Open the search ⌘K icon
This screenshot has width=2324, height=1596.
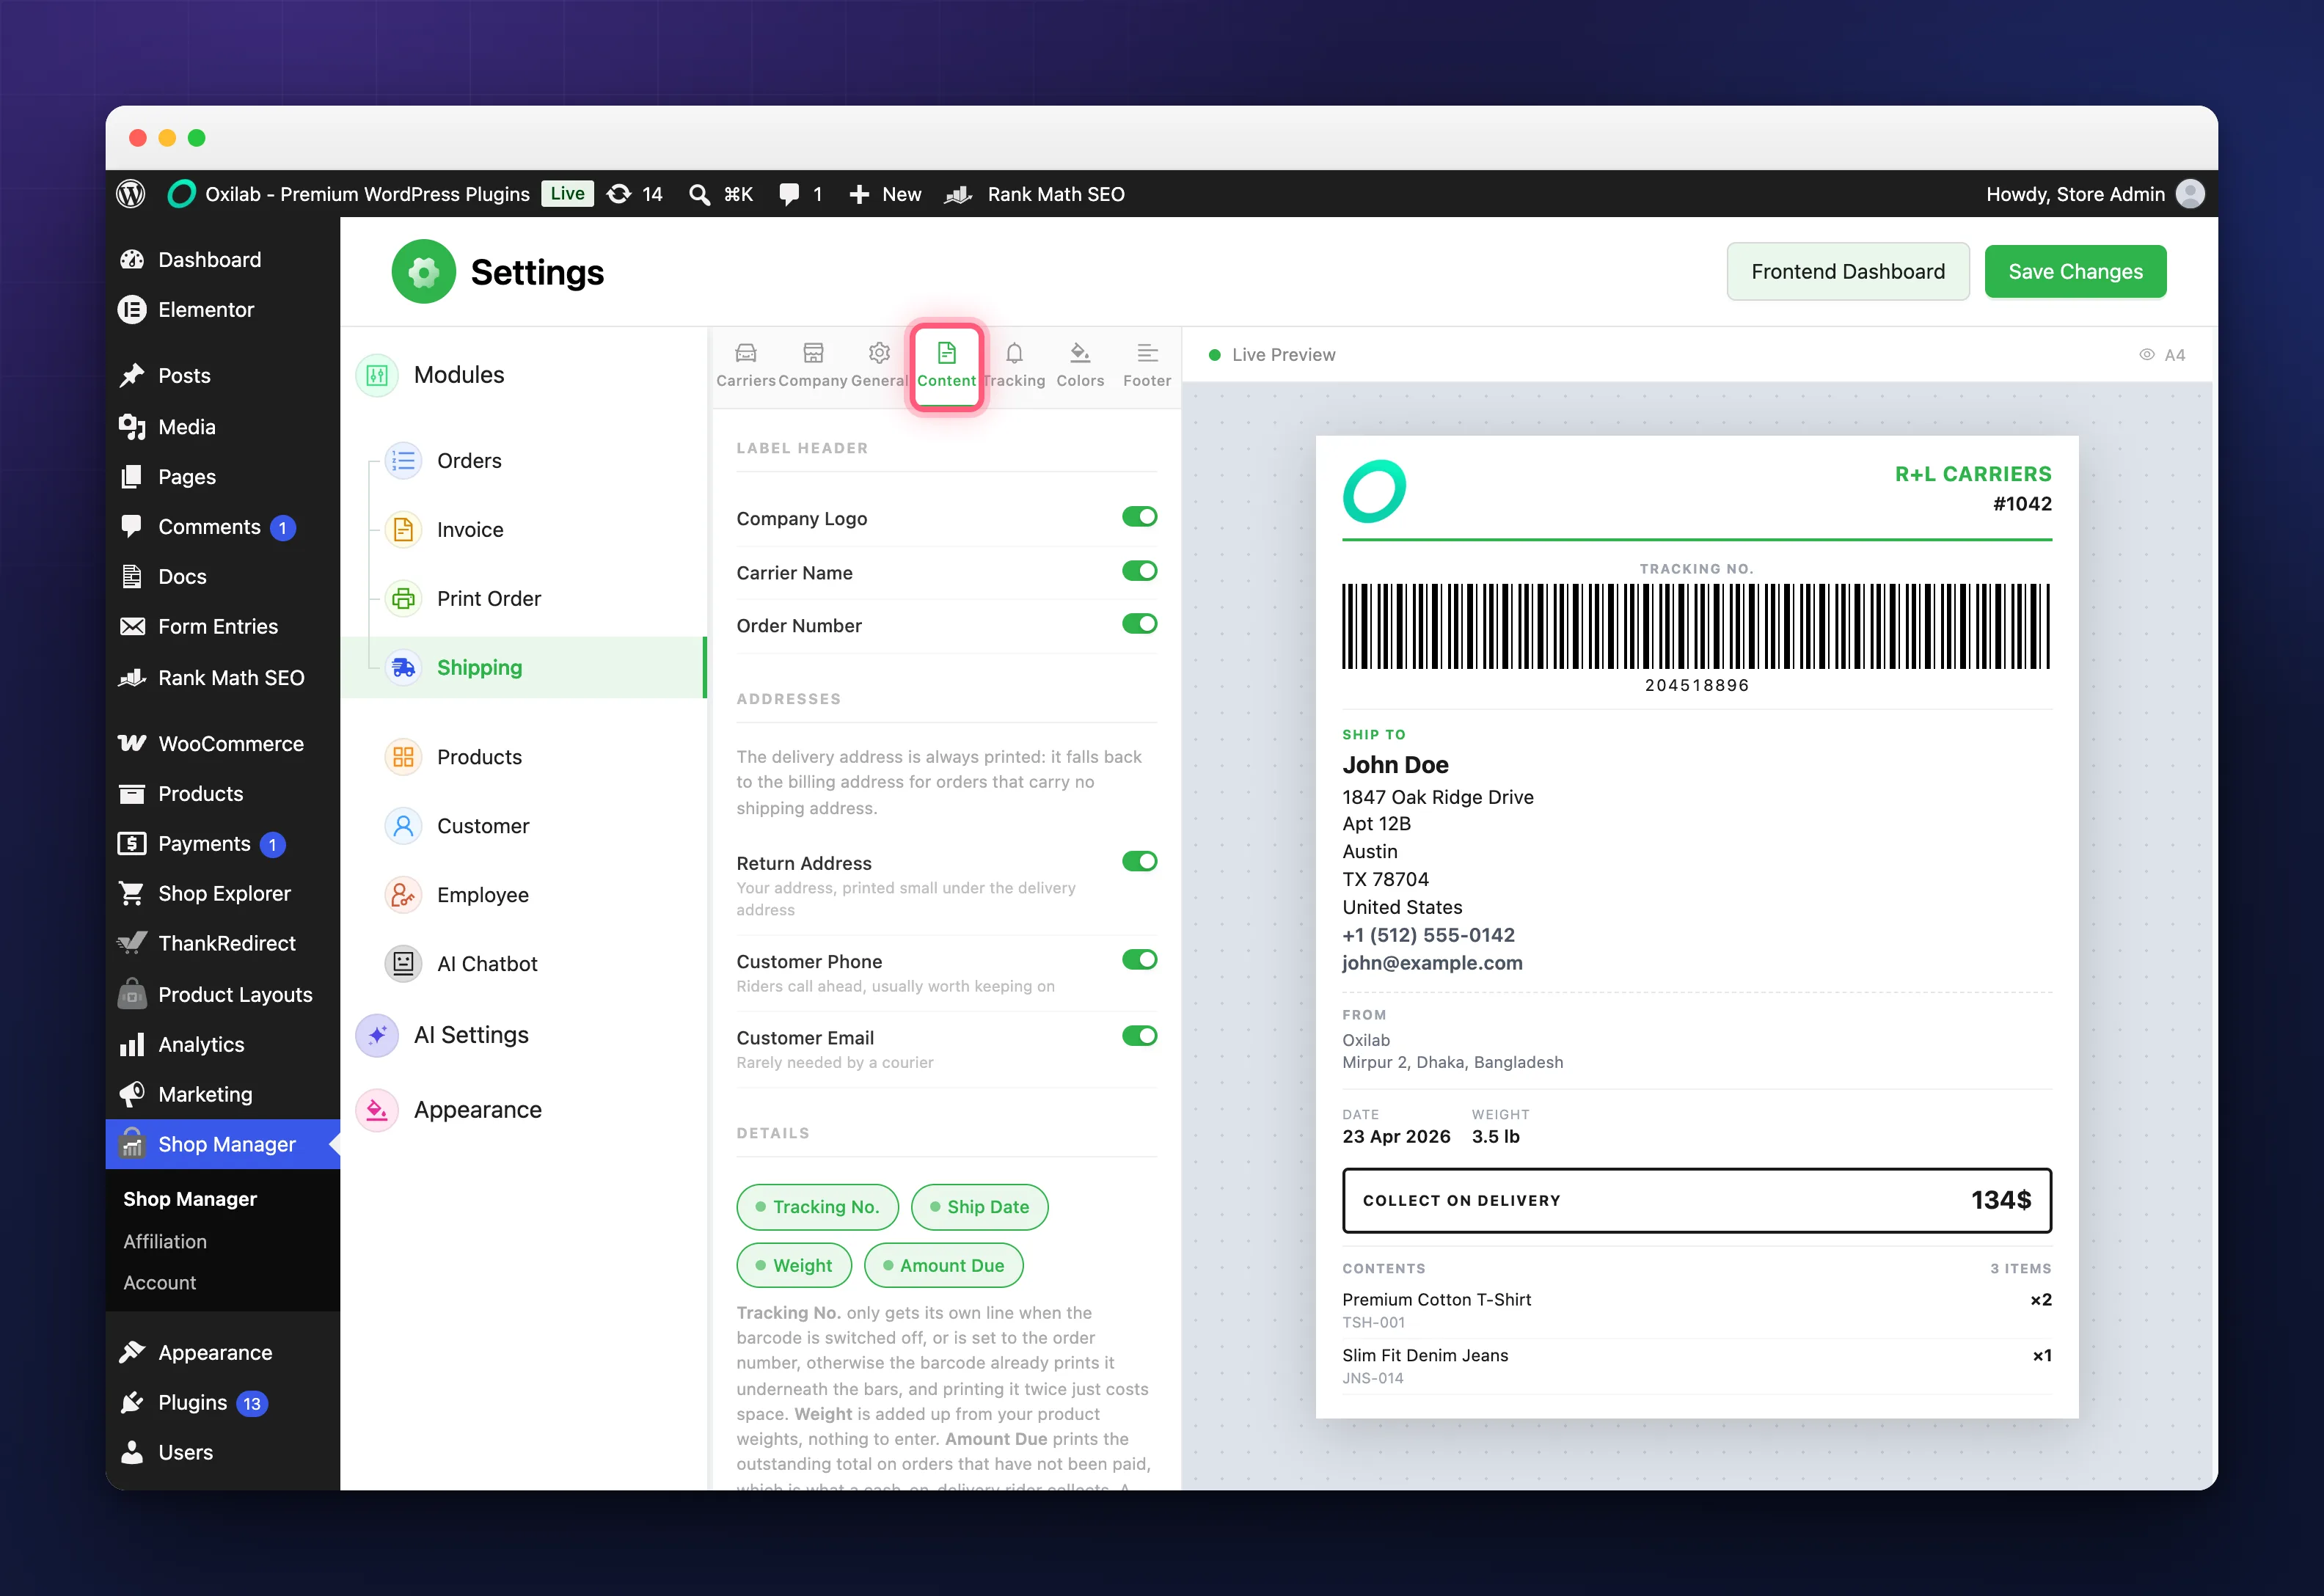700,194
